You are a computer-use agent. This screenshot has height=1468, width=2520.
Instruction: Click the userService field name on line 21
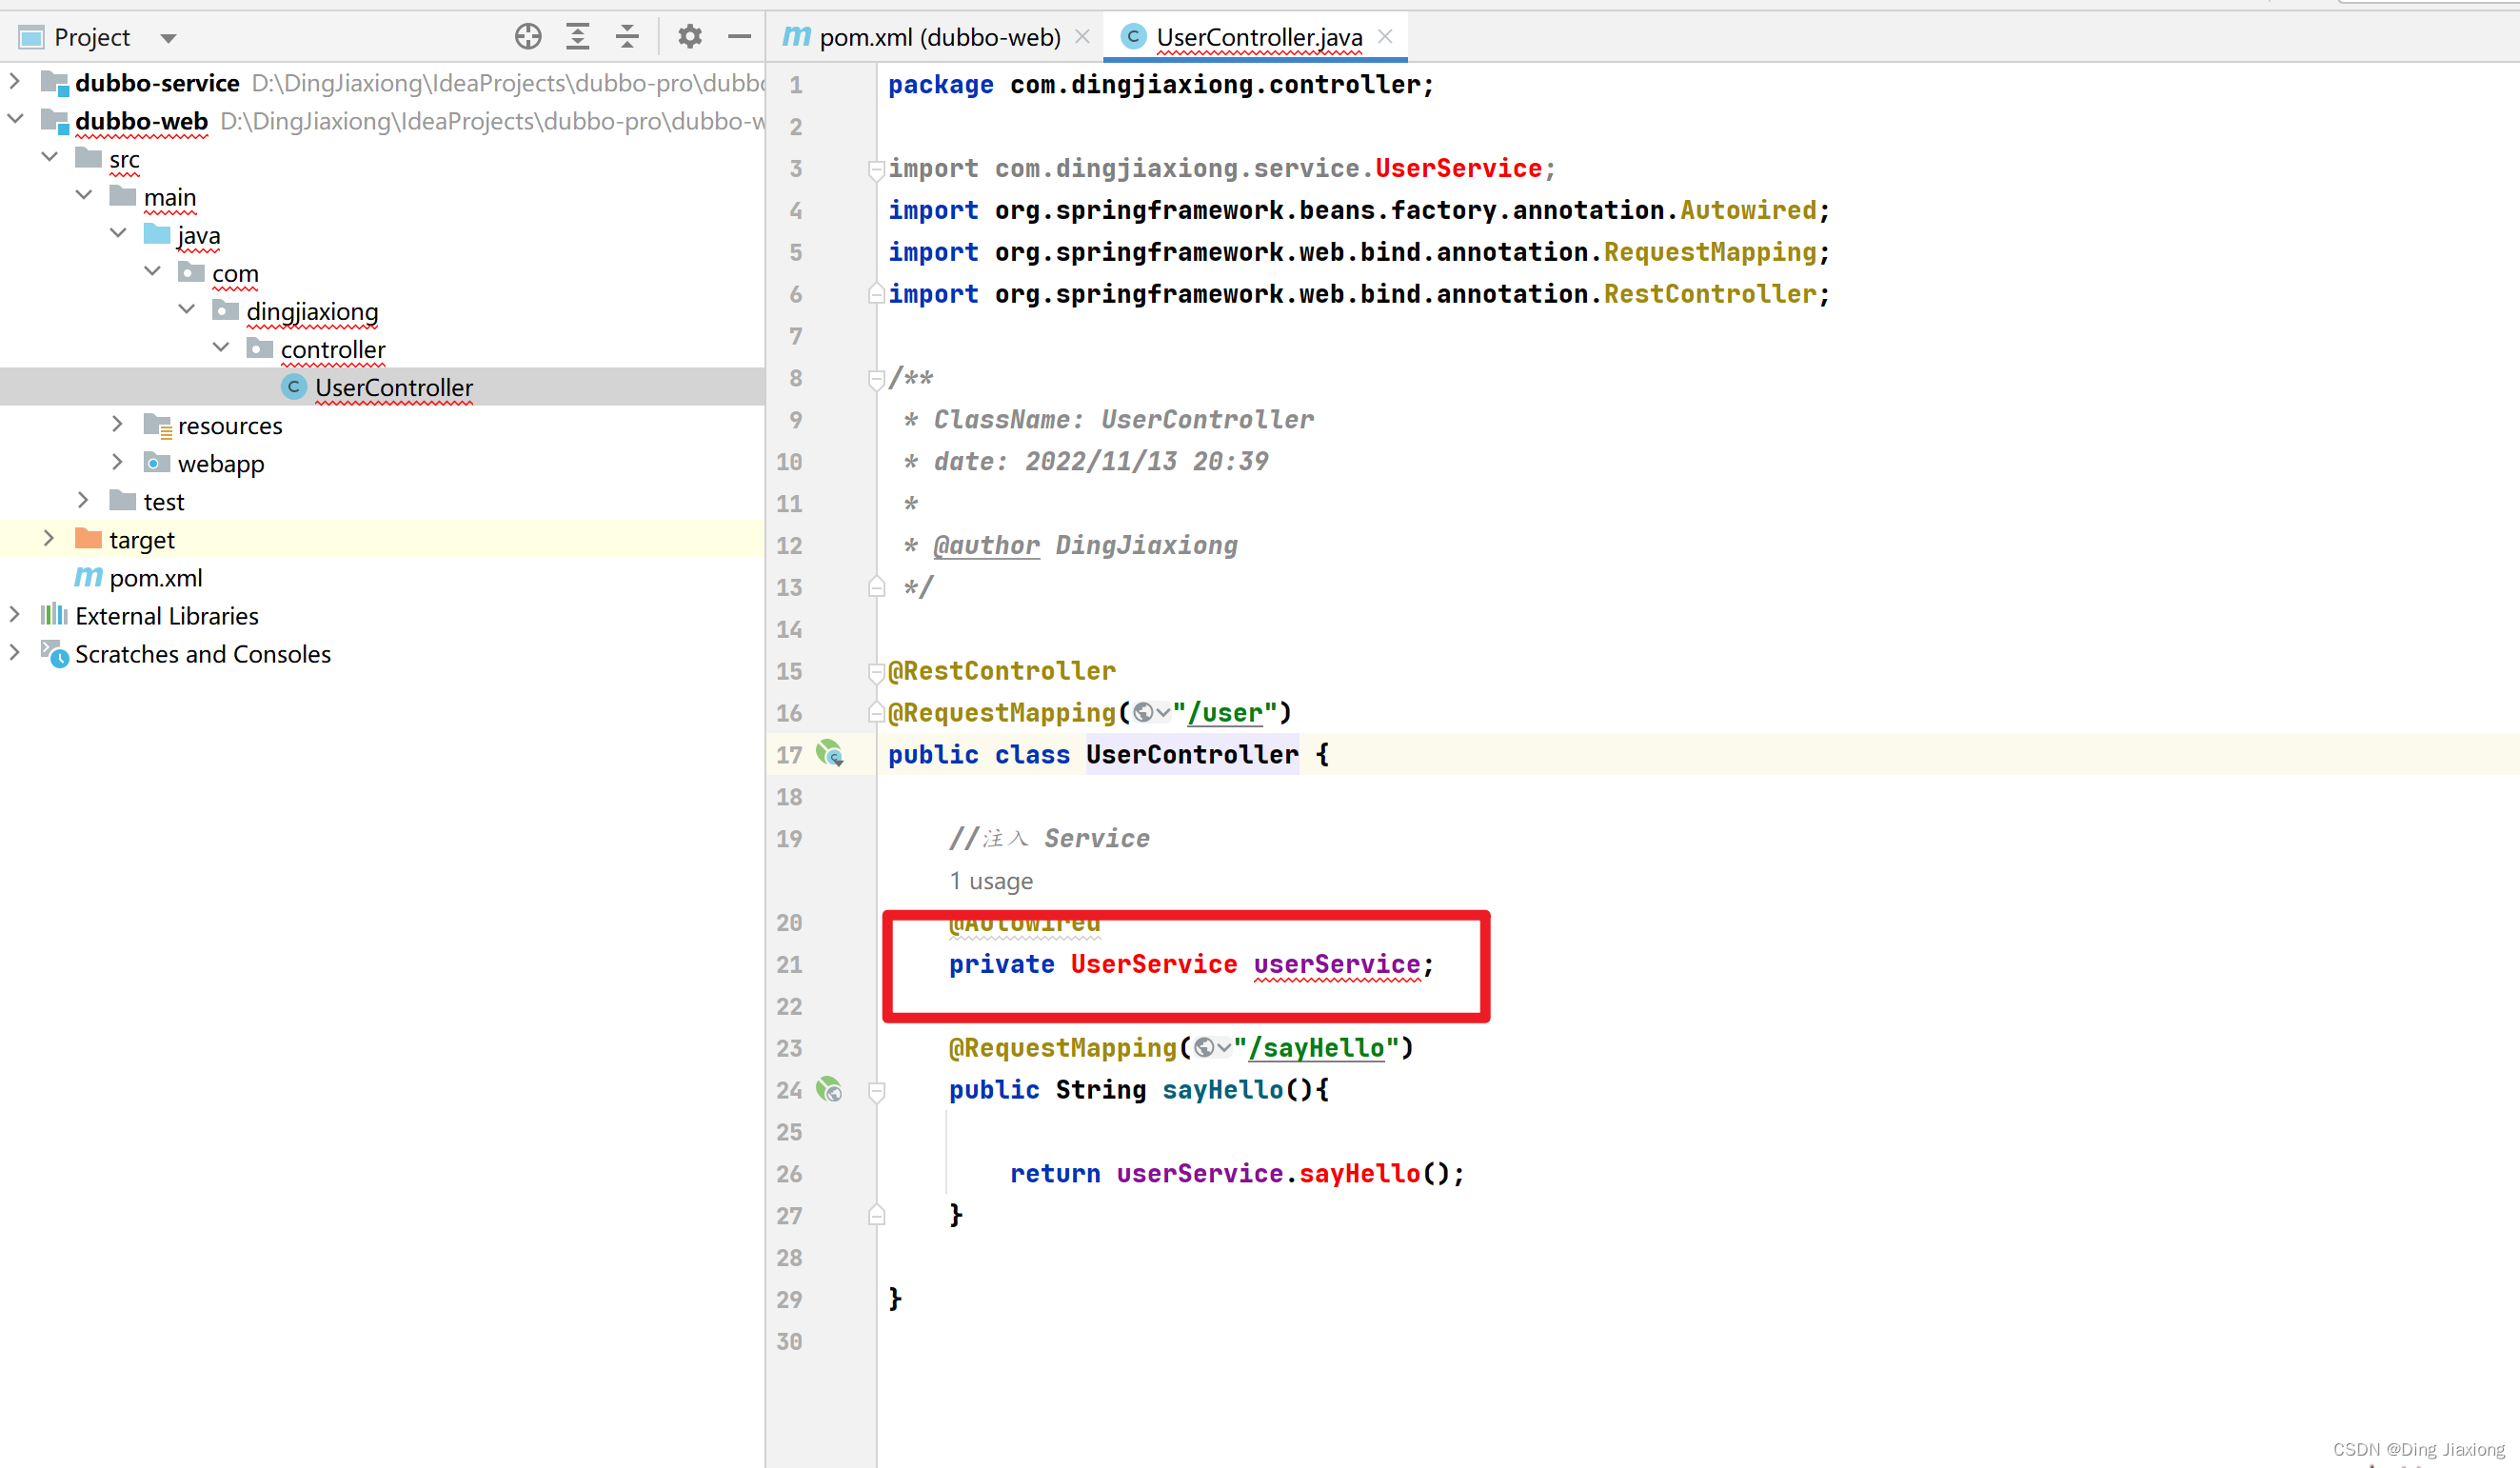(x=1337, y=964)
